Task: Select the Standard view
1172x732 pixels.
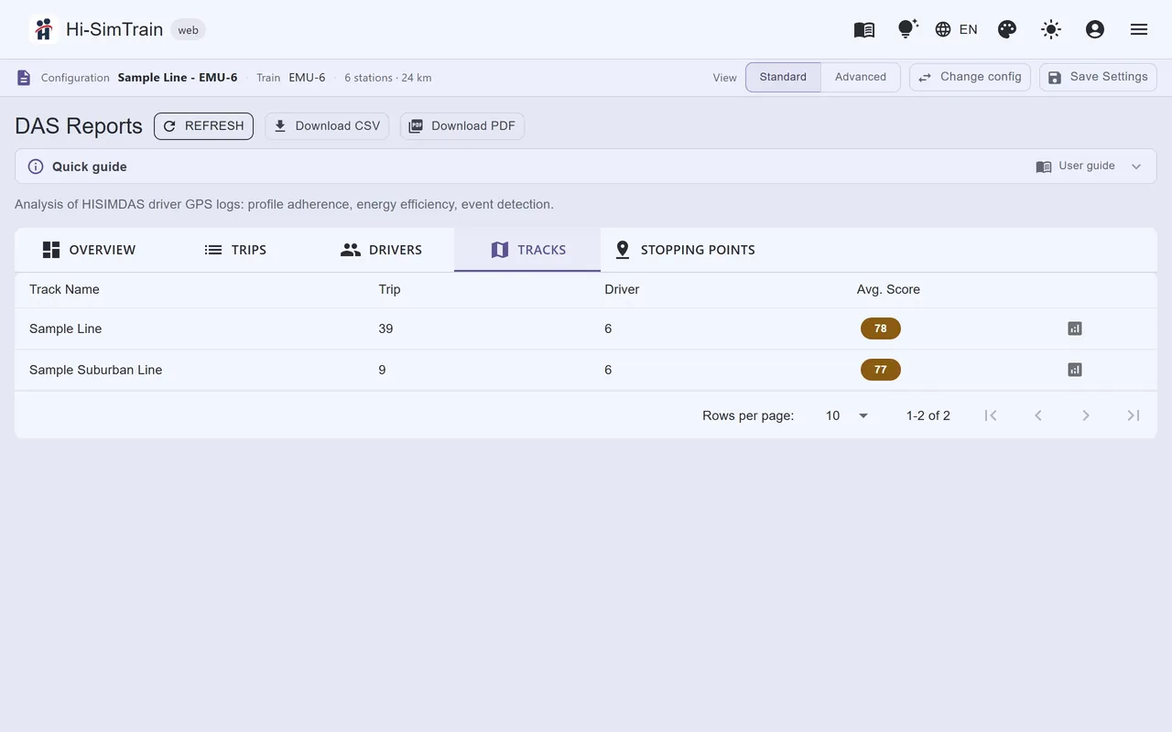Action: click(783, 77)
